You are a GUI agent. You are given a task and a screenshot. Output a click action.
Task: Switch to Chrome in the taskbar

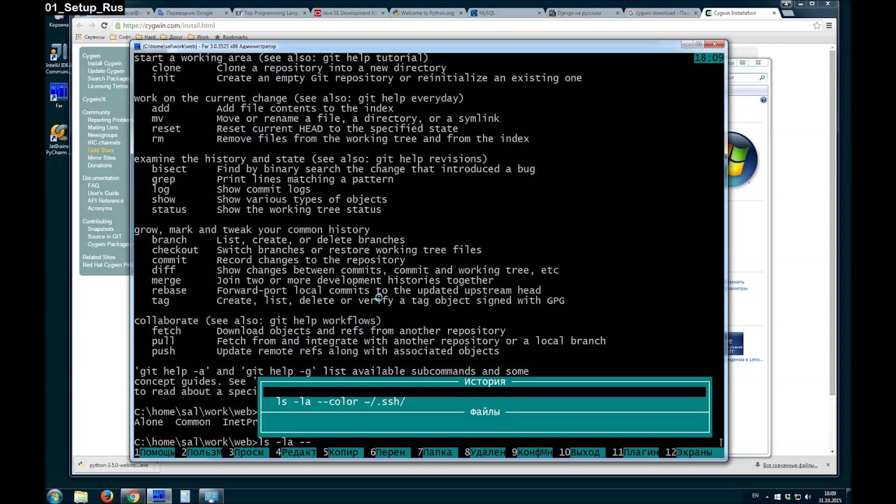[133, 496]
